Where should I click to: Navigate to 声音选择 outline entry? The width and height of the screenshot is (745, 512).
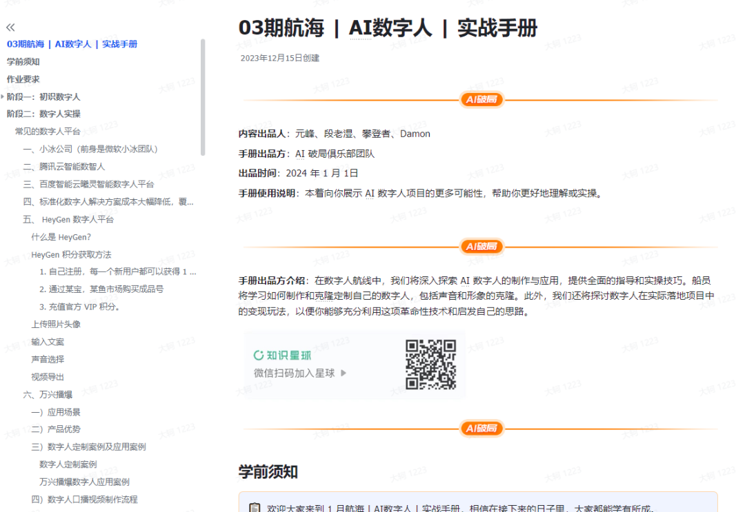pyautogui.click(x=48, y=359)
